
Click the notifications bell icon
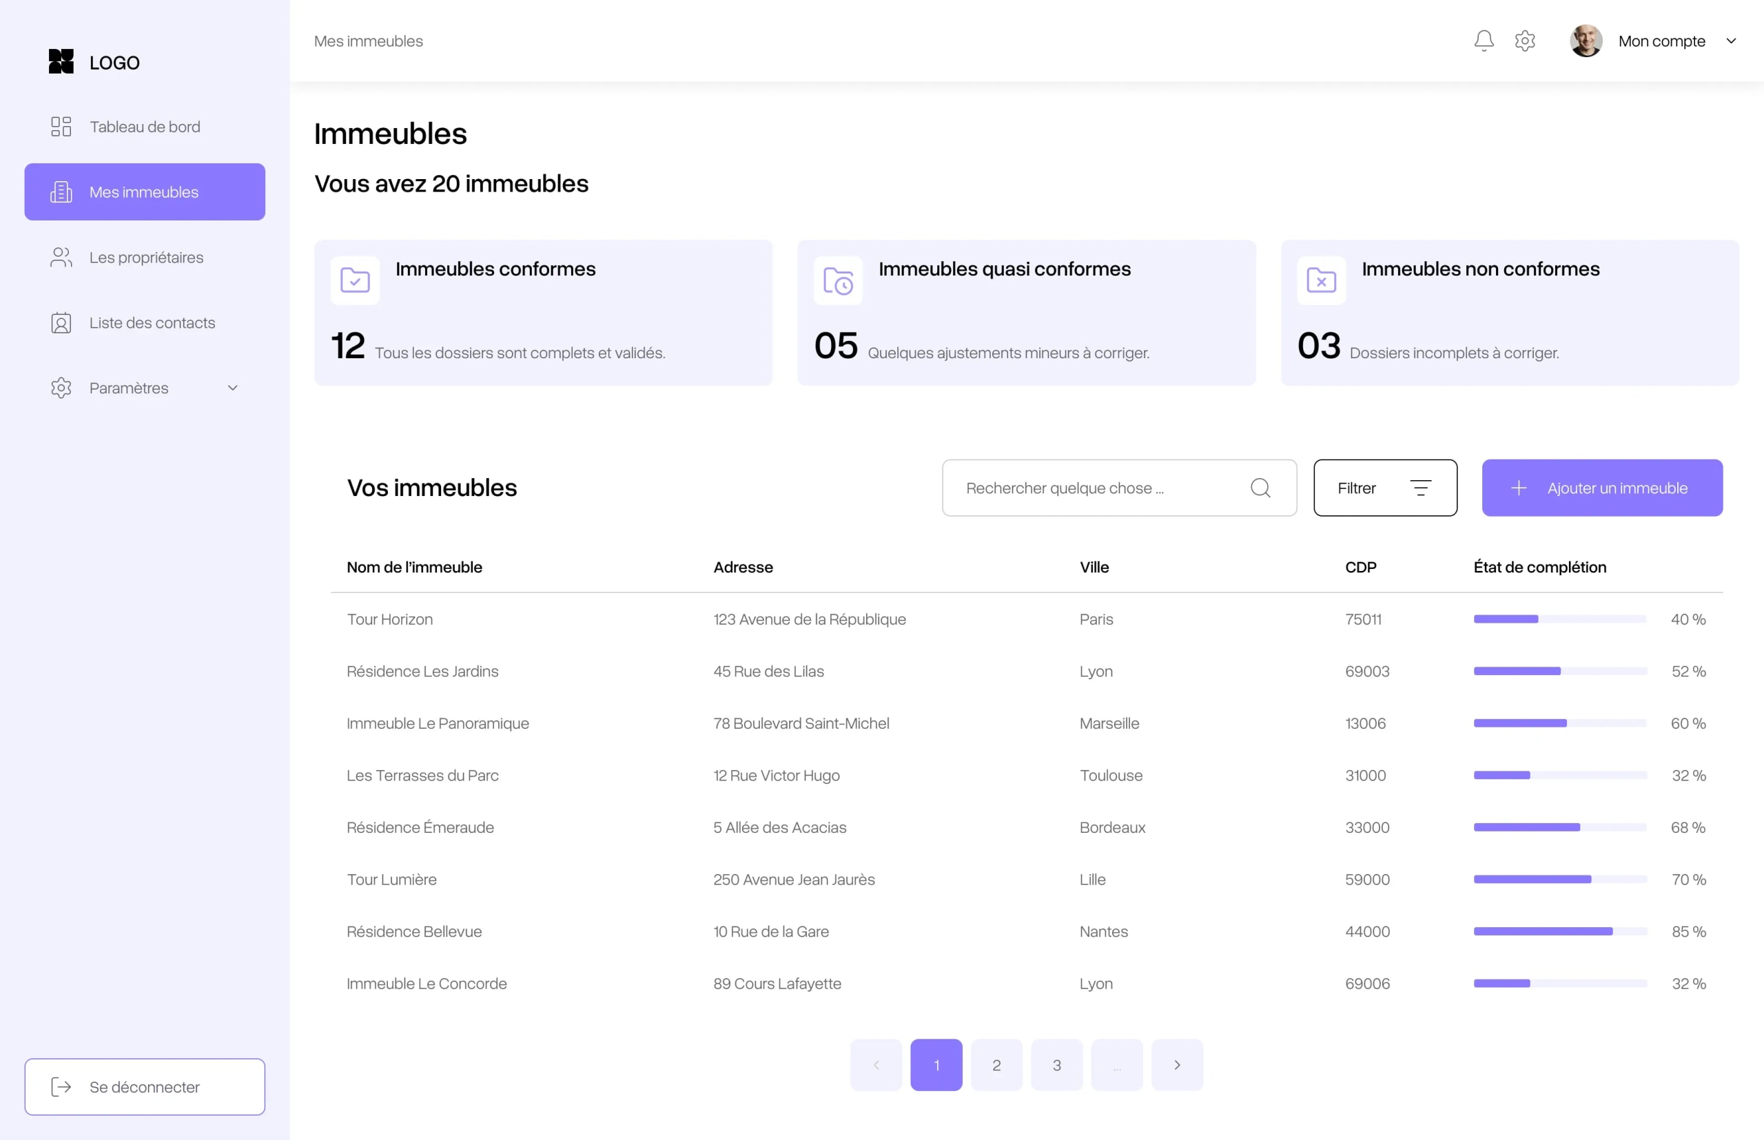(1484, 41)
